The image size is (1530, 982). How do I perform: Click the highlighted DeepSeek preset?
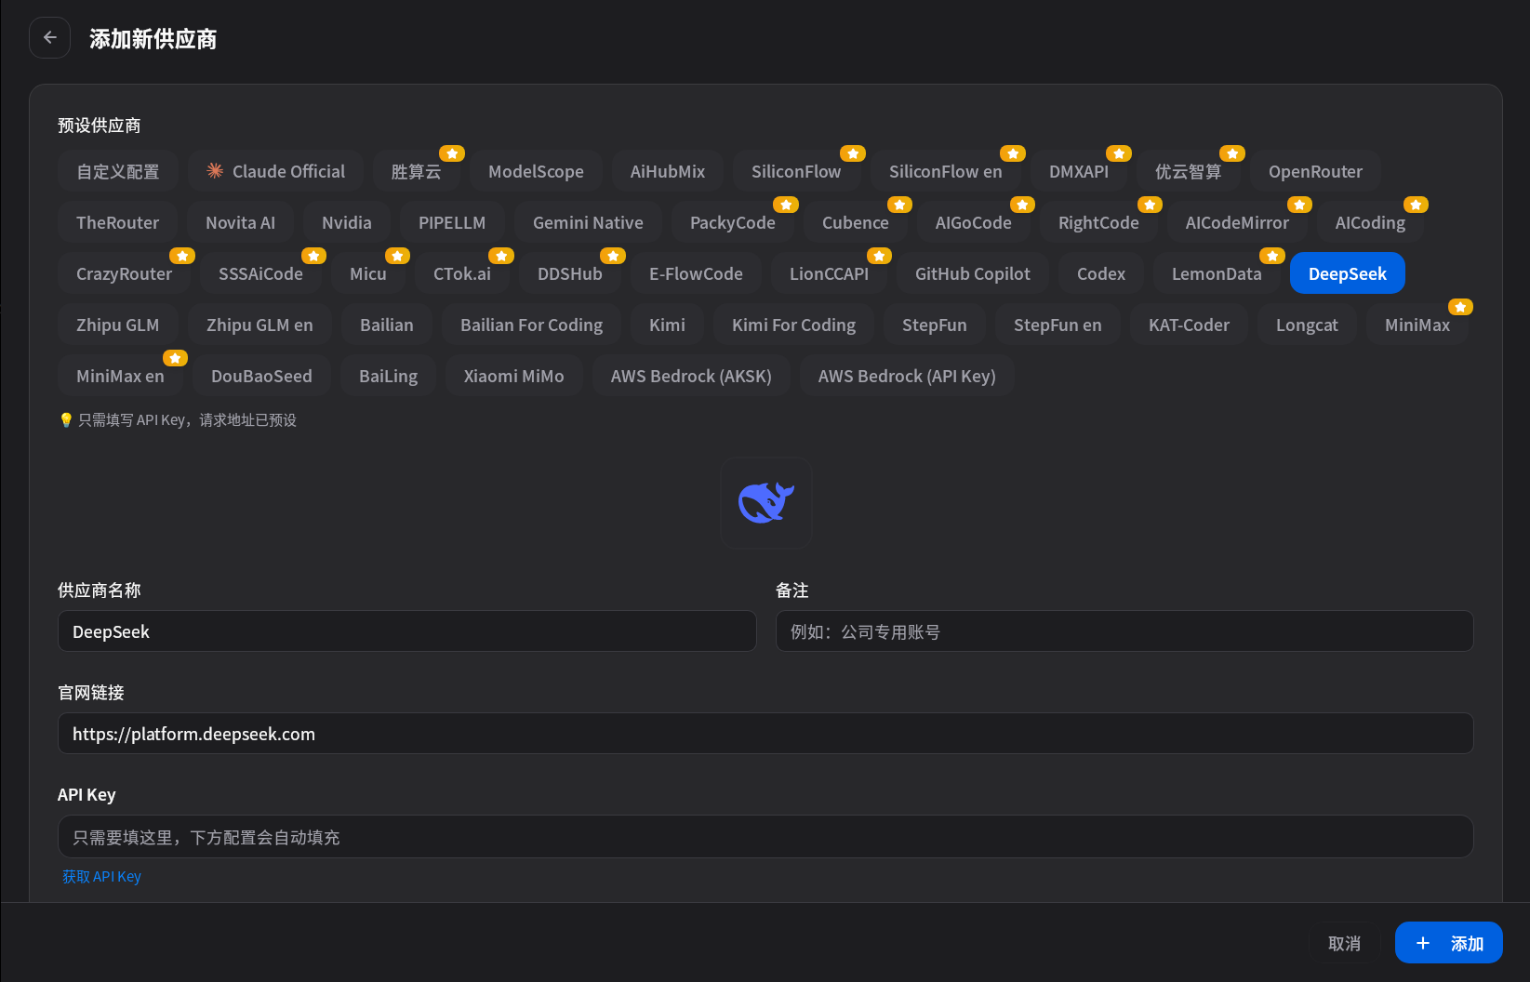point(1348,273)
